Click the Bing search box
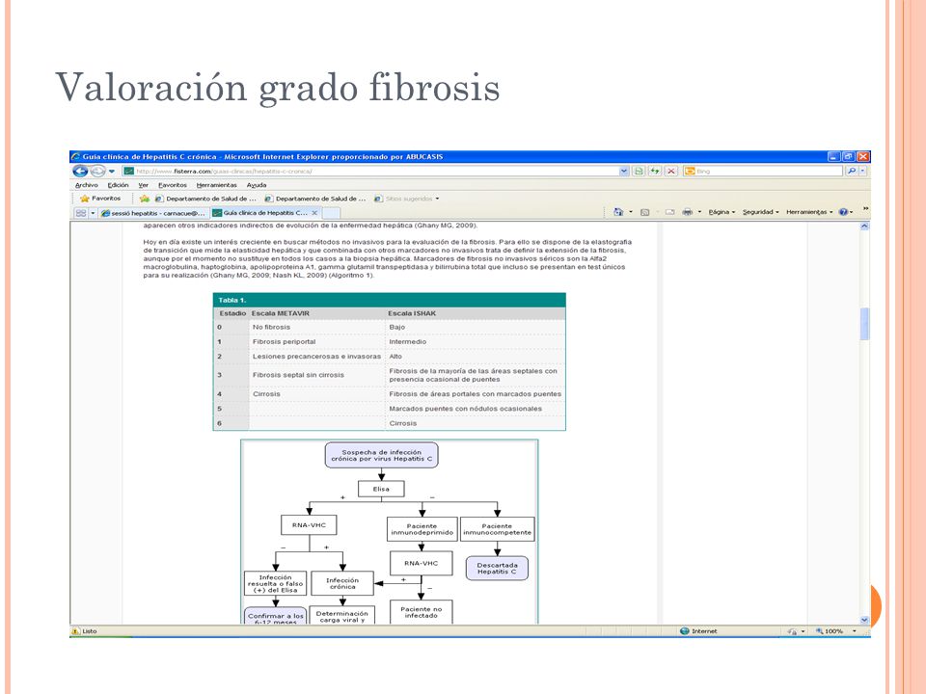926x694 pixels. pyautogui.click(x=763, y=172)
